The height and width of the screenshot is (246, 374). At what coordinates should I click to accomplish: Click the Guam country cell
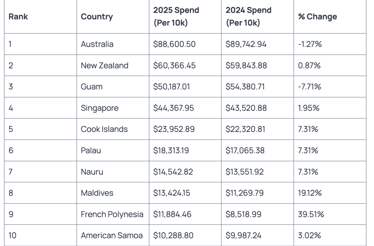point(92,87)
